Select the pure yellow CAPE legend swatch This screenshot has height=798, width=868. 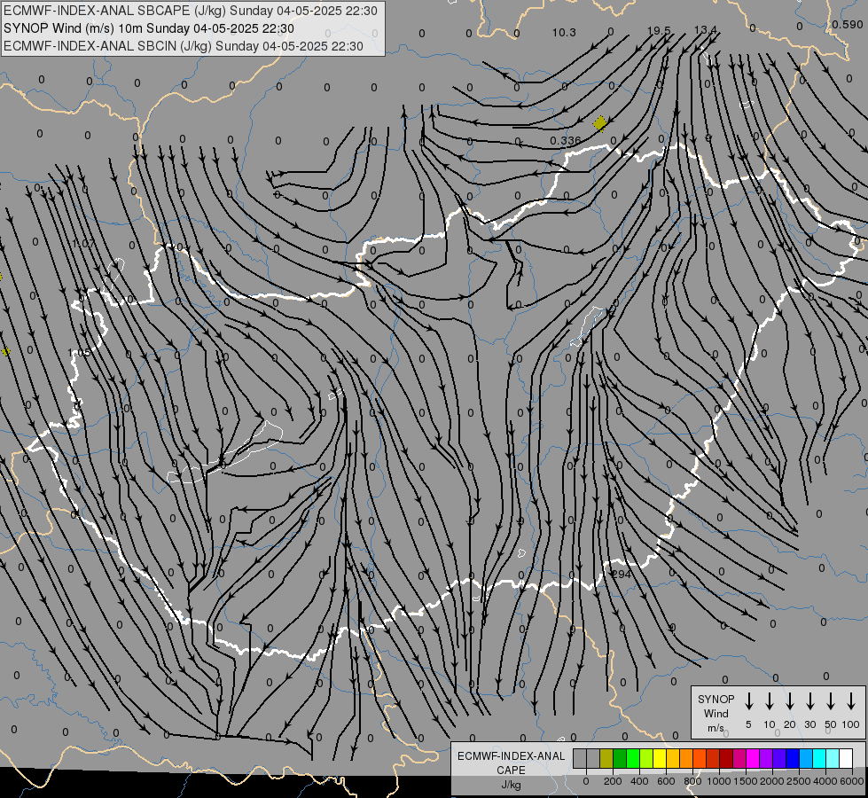click(660, 758)
